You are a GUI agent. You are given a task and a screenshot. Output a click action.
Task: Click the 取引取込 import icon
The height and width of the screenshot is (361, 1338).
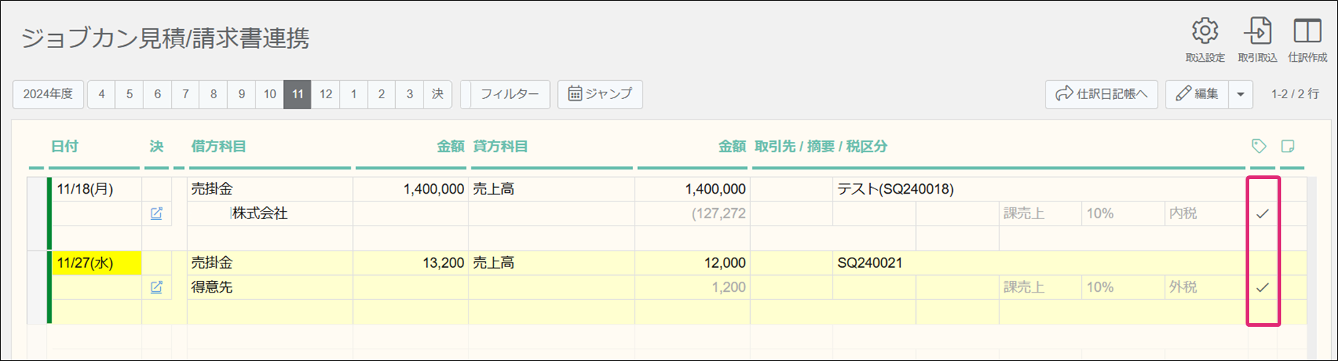1257,33
